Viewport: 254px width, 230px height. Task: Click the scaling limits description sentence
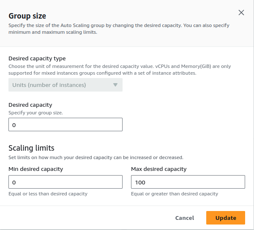click(x=96, y=157)
